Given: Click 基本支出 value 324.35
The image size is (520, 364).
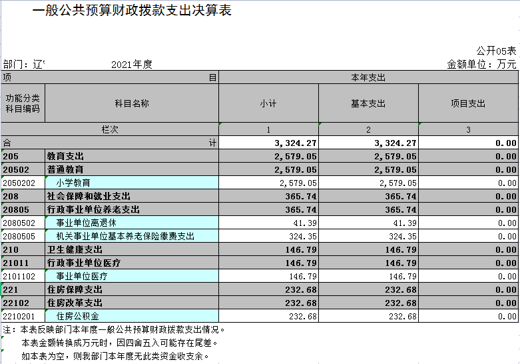Looking at the screenshot, I should tap(368, 236).
